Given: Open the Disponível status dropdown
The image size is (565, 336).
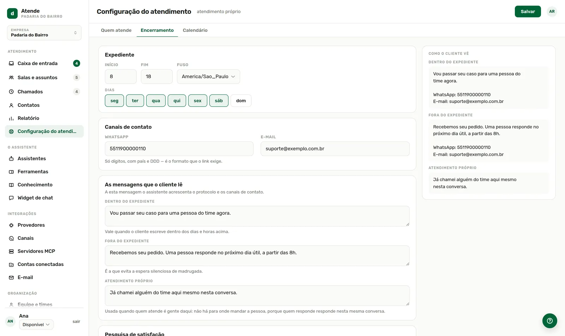Looking at the screenshot, I should point(36,325).
